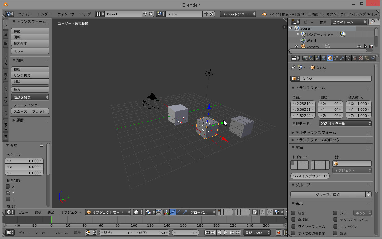Viewport: 382px width, 239px height.
Task: Click the ミラー mirror button
Action: (30, 51)
